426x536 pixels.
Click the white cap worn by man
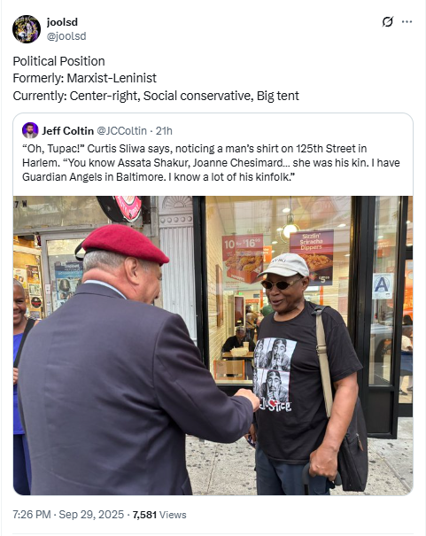click(285, 265)
